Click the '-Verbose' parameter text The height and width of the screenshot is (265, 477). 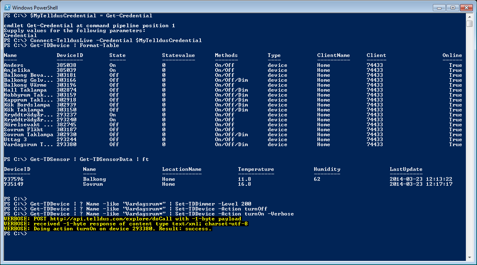[281, 214]
